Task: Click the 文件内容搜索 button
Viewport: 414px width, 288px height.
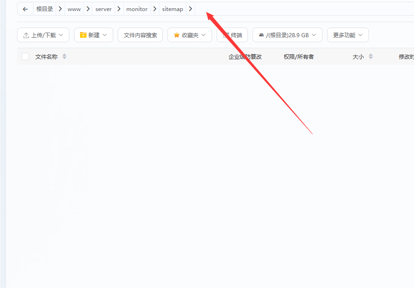Action: [141, 34]
